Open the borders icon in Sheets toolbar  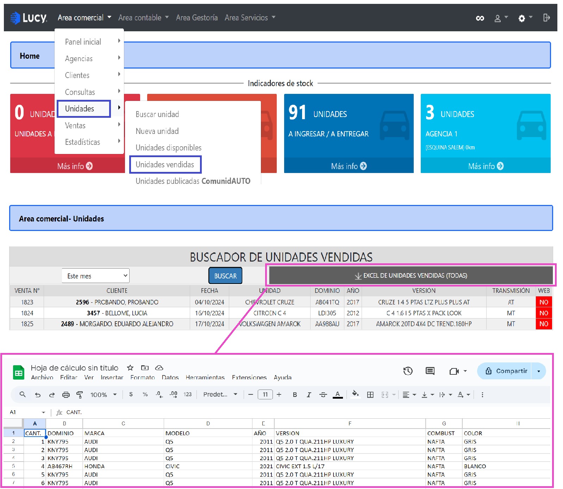370,395
